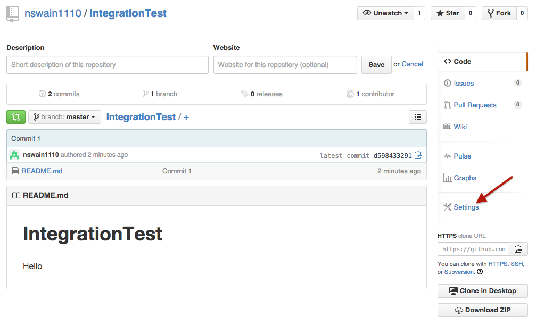The height and width of the screenshot is (325, 536).
Task: View the 1 branch list
Action: click(160, 94)
